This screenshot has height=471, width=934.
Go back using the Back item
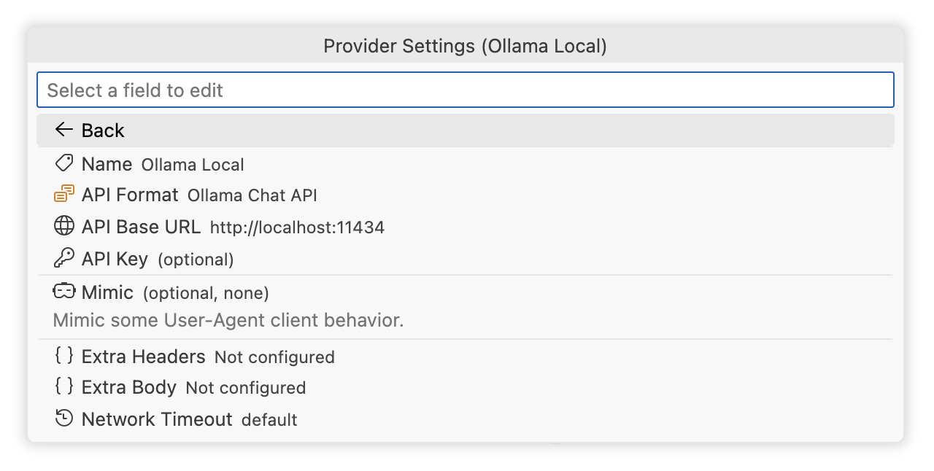pyautogui.click(x=103, y=131)
